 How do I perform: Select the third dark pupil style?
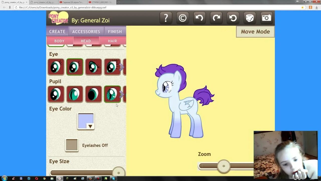[94, 94]
